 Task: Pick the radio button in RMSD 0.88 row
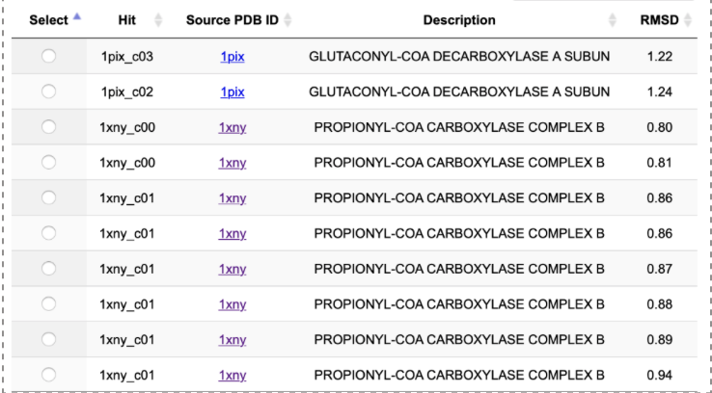click(x=48, y=304)
